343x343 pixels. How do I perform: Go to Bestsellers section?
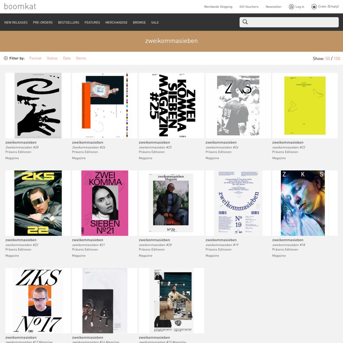(x=69, y=23)
